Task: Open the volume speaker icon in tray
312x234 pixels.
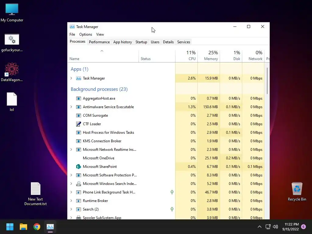Action: tap(275, 227)
